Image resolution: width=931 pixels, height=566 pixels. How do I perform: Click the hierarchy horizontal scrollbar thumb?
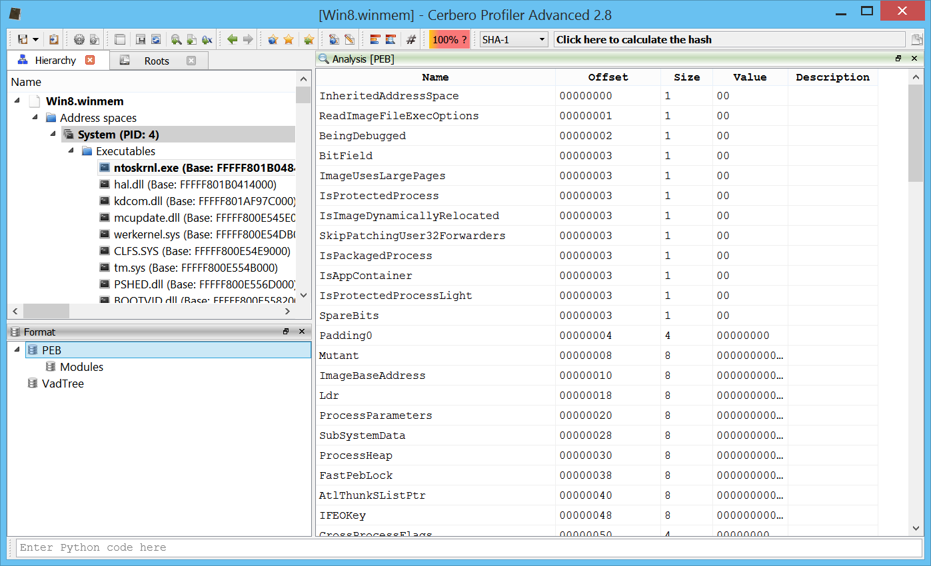(46, 311)
